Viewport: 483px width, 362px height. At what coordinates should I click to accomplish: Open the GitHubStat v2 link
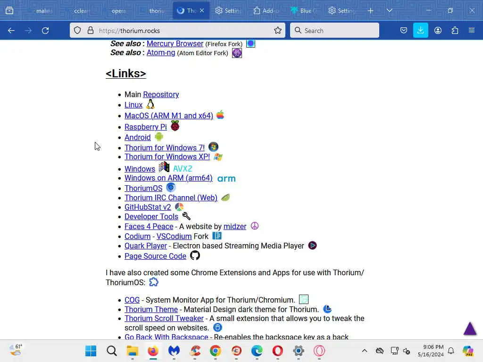coord(148,207)
